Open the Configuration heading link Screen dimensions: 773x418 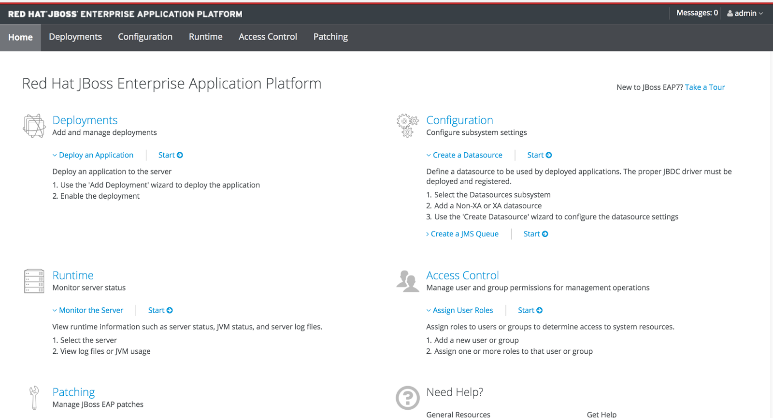459,120
